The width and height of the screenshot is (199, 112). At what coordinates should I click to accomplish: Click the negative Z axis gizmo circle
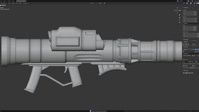[177, 13]
